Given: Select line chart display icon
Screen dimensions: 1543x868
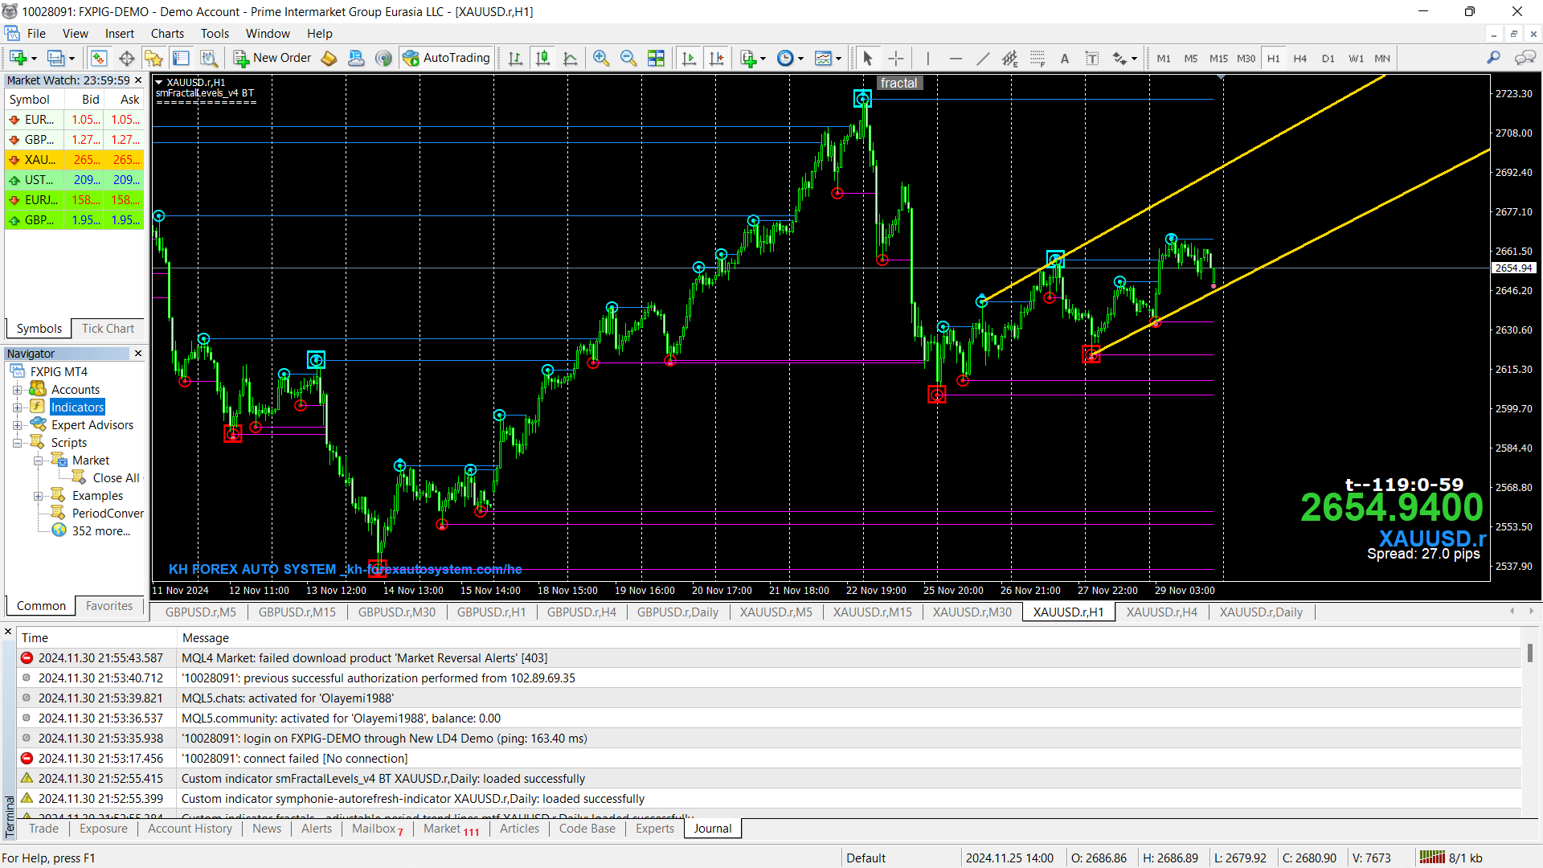Looking at the screenshot, I should coord(571,58).
